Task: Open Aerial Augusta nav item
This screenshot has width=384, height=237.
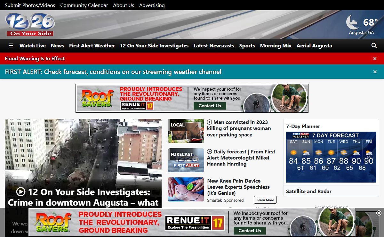Action: pos(314,45)
